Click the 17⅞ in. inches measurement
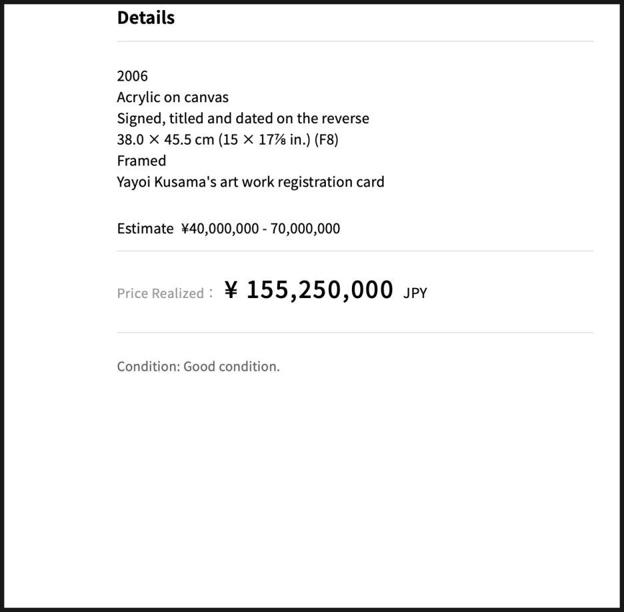The height and width of the screenshot is (612, 624). tap(284, 140)
